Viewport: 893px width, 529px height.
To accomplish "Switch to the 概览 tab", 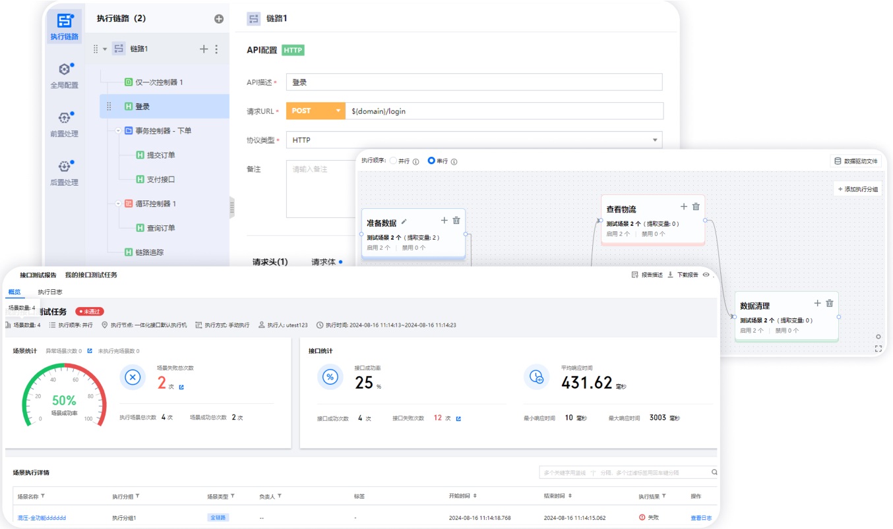I will coord(14,292).
